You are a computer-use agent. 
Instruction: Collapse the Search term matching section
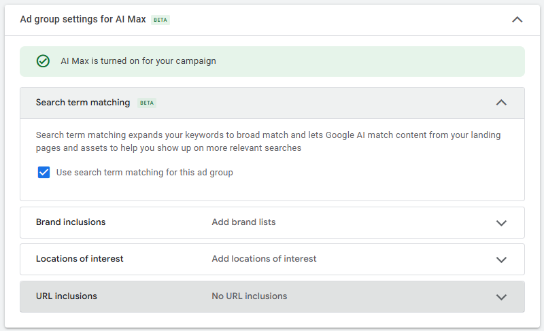(x=501, y=103)
